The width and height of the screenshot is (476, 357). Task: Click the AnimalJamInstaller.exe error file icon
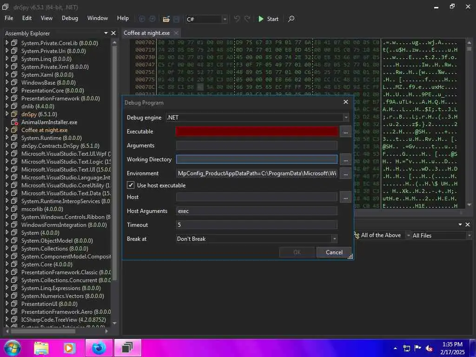(x=14, y=122)
